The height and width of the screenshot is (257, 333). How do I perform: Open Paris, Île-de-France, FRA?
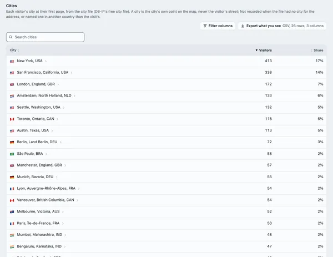38,223
